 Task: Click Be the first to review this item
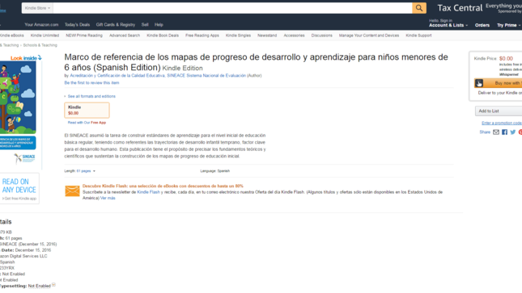click(x=91, y=82)
